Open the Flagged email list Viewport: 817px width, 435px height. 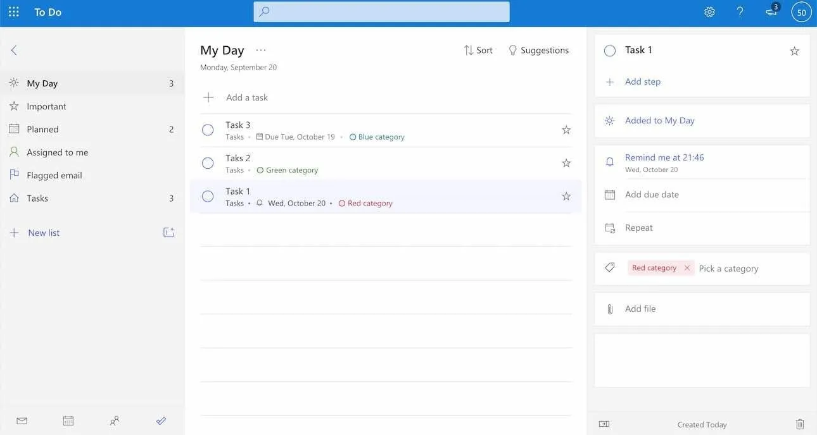[92, 175]
